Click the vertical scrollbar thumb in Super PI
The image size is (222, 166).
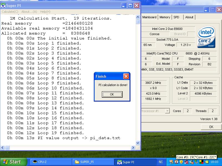138,22
